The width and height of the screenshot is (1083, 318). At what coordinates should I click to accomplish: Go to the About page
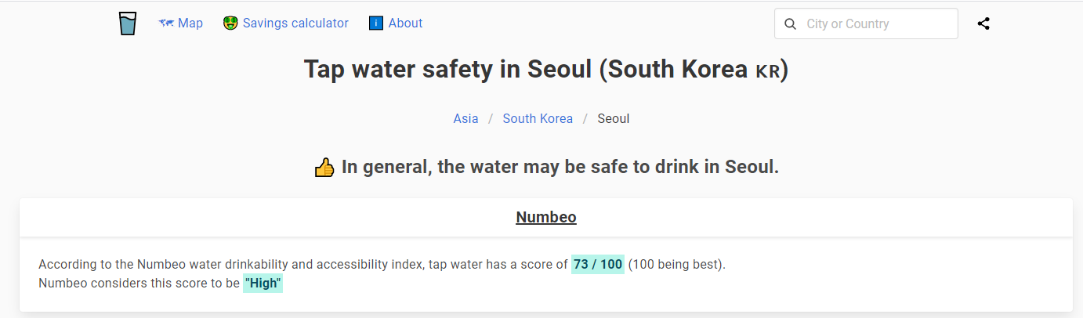405,23
